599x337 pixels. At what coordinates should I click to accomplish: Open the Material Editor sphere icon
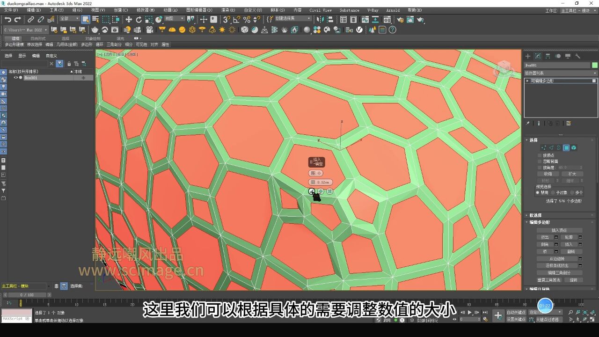(387, 19)
